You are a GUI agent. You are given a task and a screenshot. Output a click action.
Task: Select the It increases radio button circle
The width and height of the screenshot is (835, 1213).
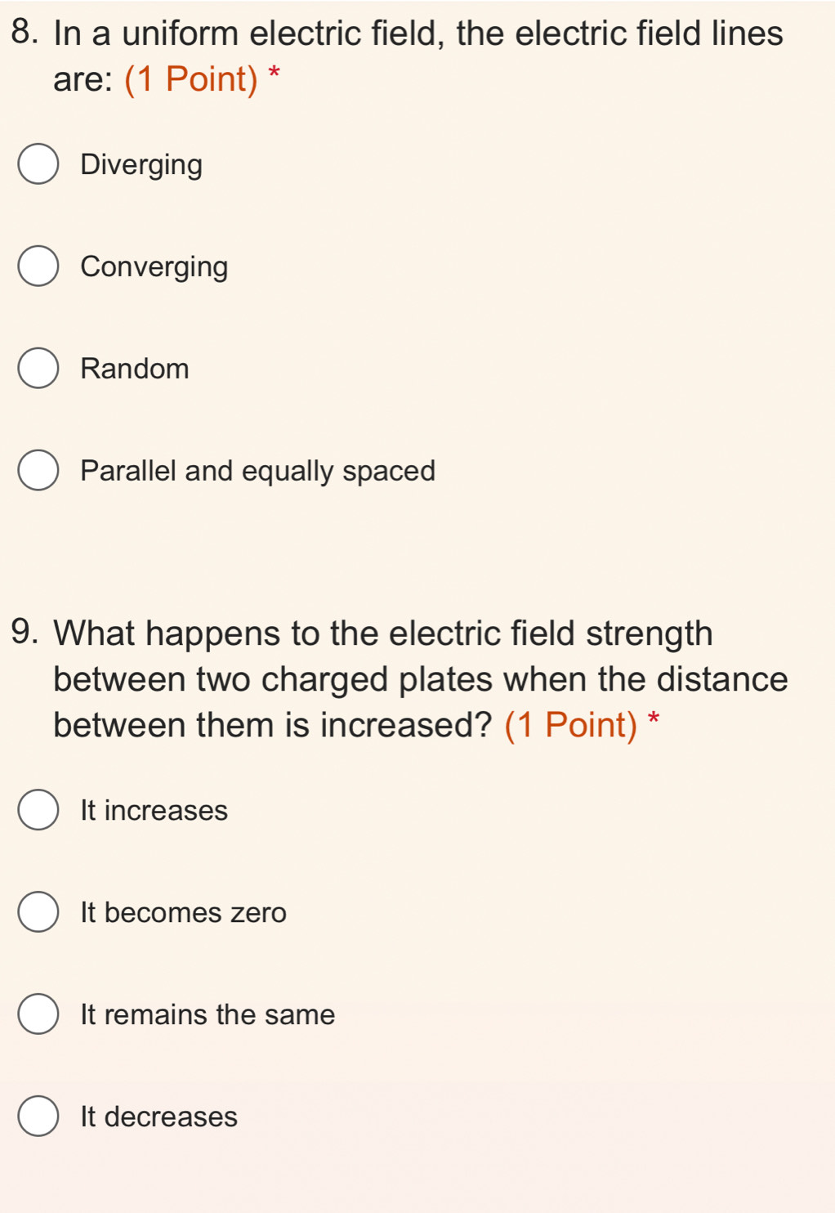tap(38, 810)
